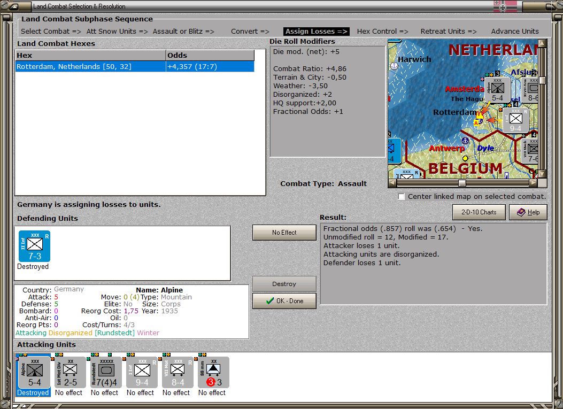Click the Weather: -3,50 modifier
Viewport: 563px width, 409px height.
[x=300, y=86]
